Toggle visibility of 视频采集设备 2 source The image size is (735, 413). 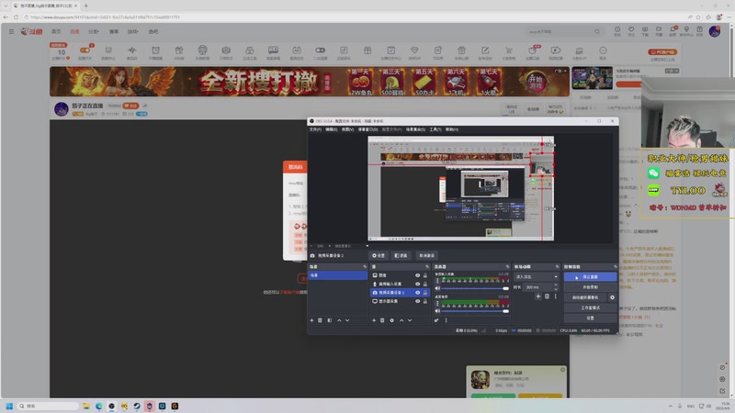coord(417,292)
